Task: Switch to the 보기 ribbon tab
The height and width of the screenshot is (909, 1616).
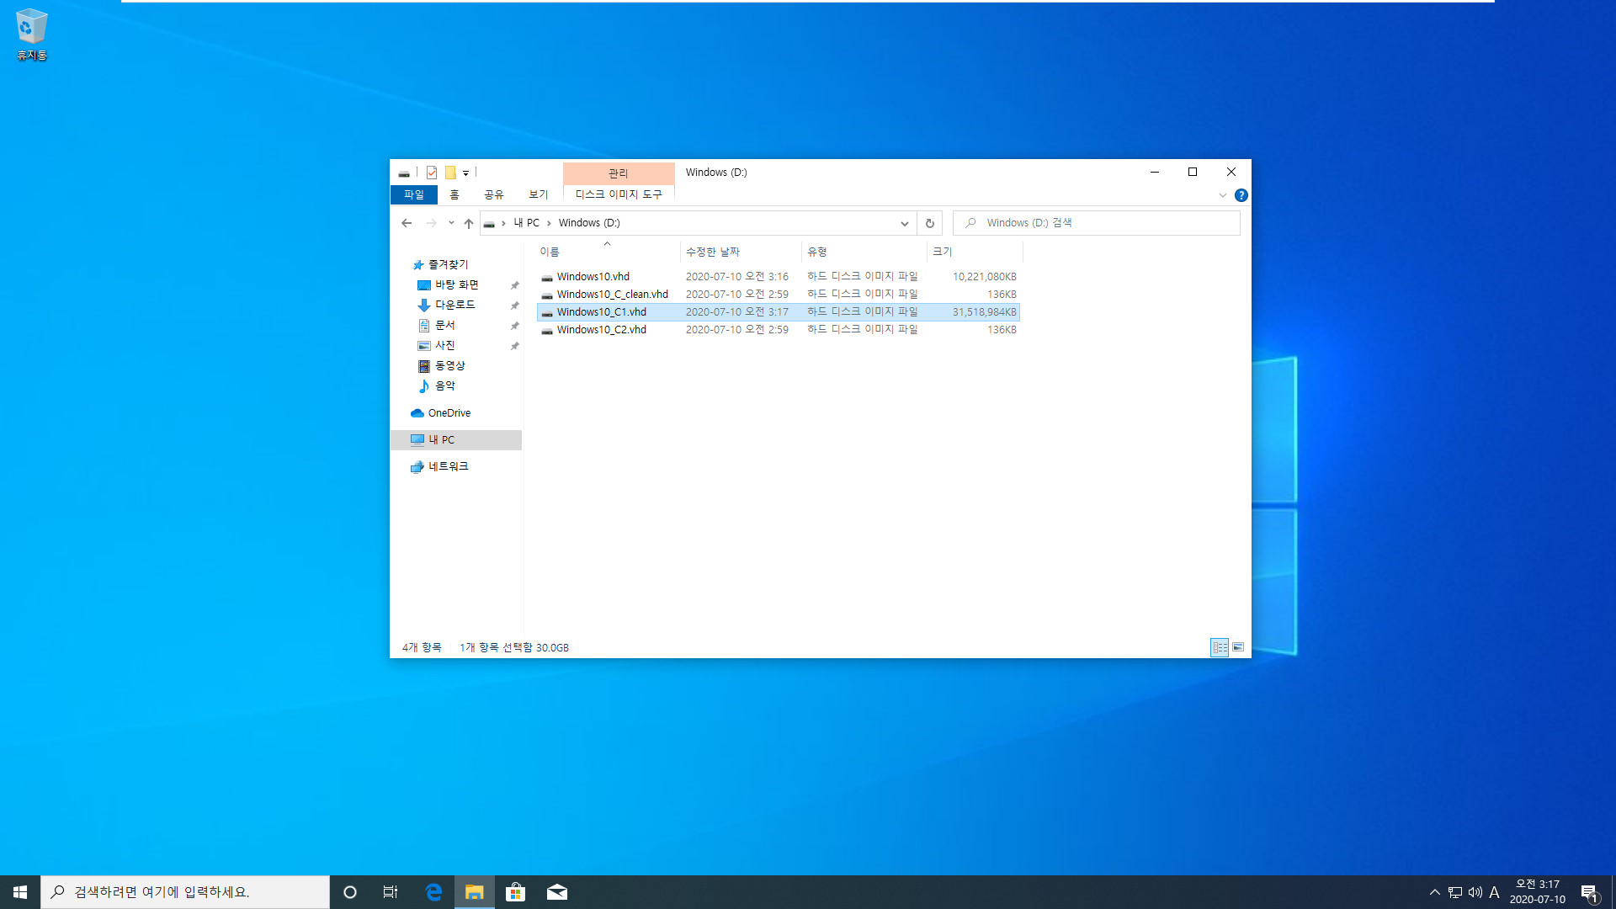Action: 538,194
